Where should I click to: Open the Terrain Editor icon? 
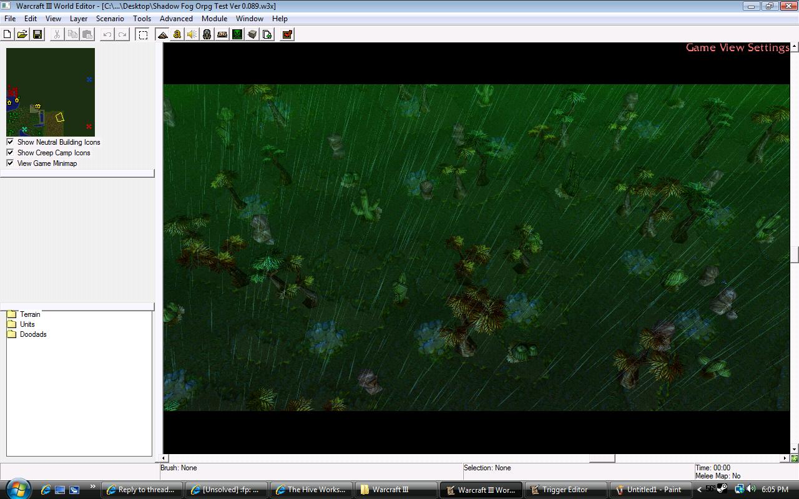point(162,34)
